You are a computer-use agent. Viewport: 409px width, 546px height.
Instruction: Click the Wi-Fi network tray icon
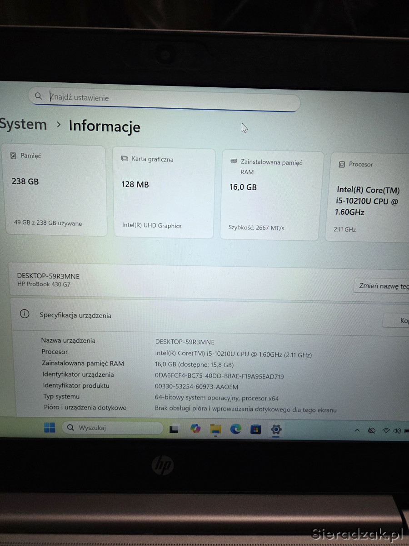pos(386,430)
